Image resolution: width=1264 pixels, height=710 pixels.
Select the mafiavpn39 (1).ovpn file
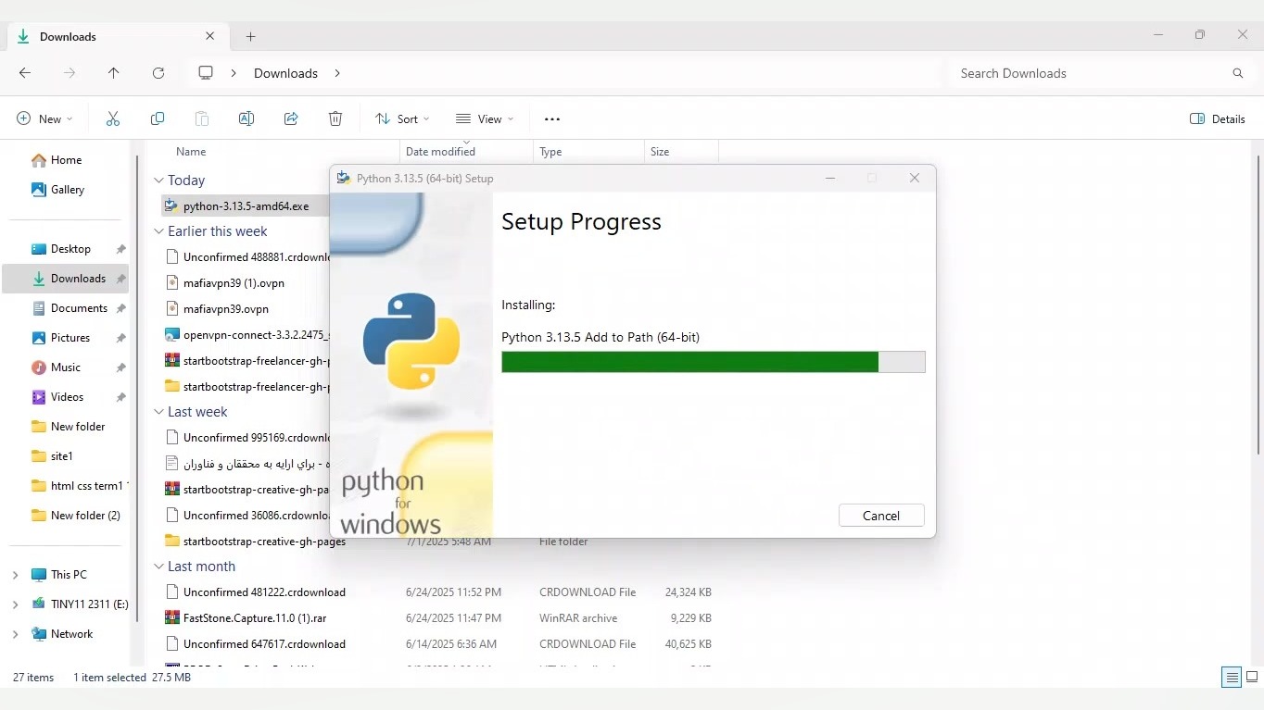pyautogui.click(x=234, y=283)
